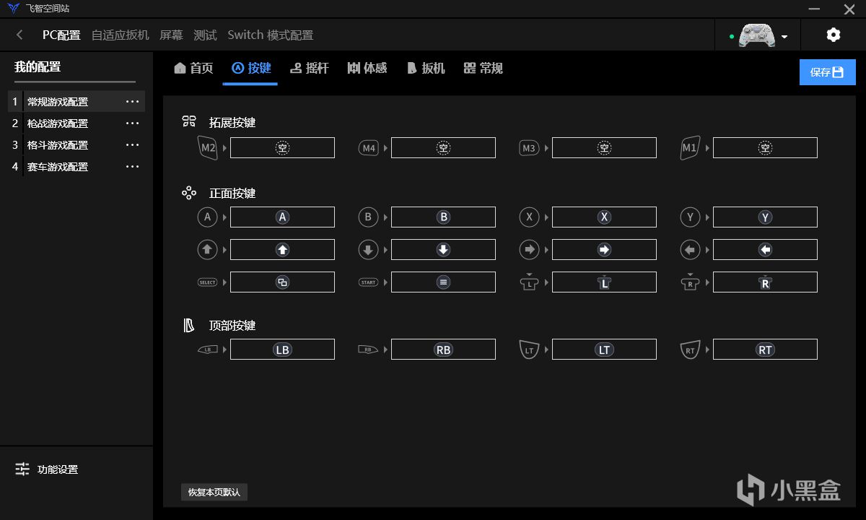
Task: Click the RT mapping field
Action: pyautogui.click(x=765, y=350)
